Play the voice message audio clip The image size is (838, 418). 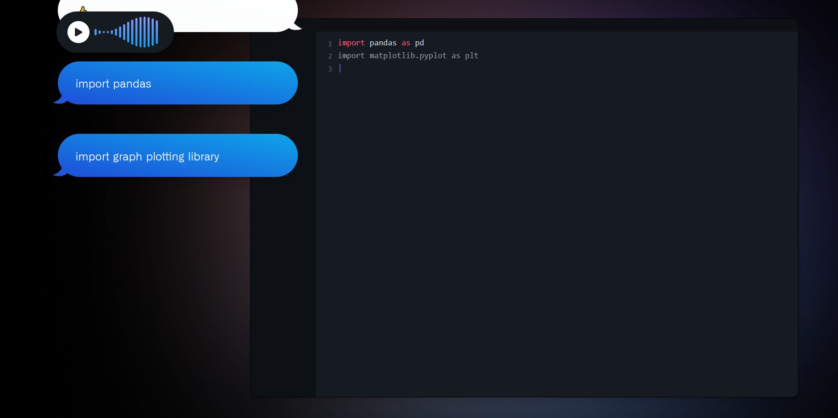78,32
